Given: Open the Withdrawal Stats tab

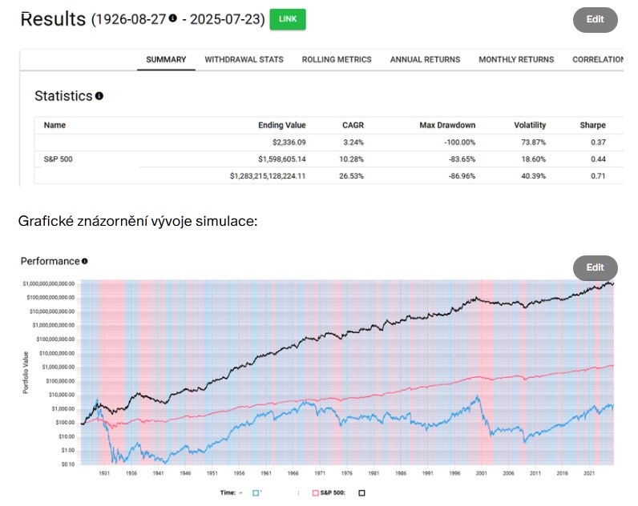Looking at the screenshot, I should pyautogui.click(x=244, y=59).
